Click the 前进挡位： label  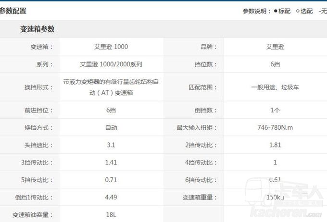(x=39, y=110)
